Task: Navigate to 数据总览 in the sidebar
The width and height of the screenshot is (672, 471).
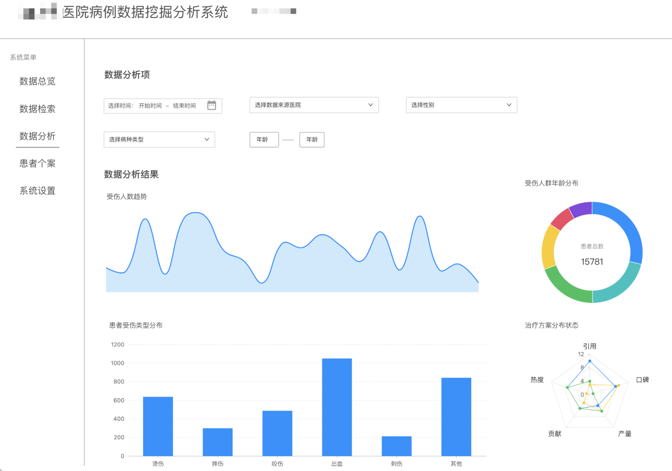Action: (37, 81)
